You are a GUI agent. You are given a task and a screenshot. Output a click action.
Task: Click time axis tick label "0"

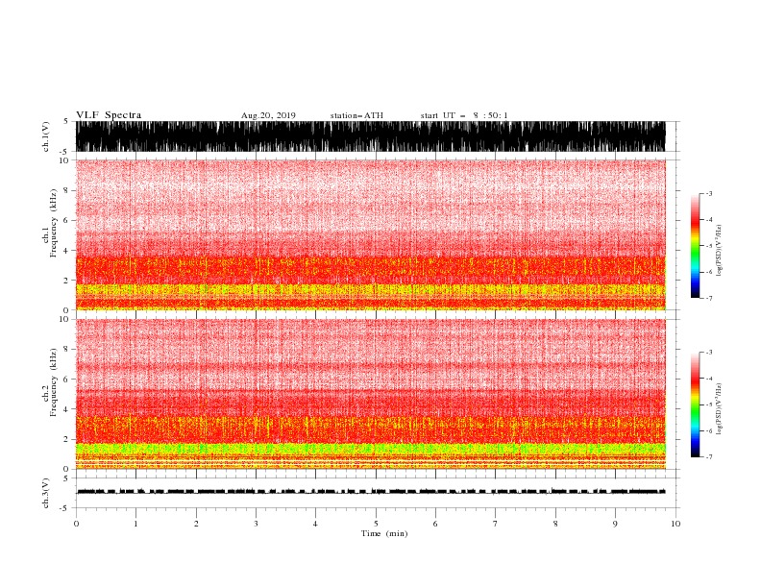click(76, 524)
